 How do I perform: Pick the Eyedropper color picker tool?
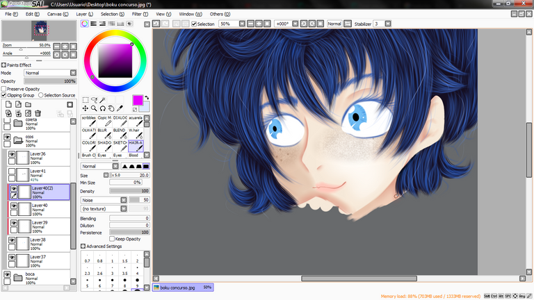[120, 108]
